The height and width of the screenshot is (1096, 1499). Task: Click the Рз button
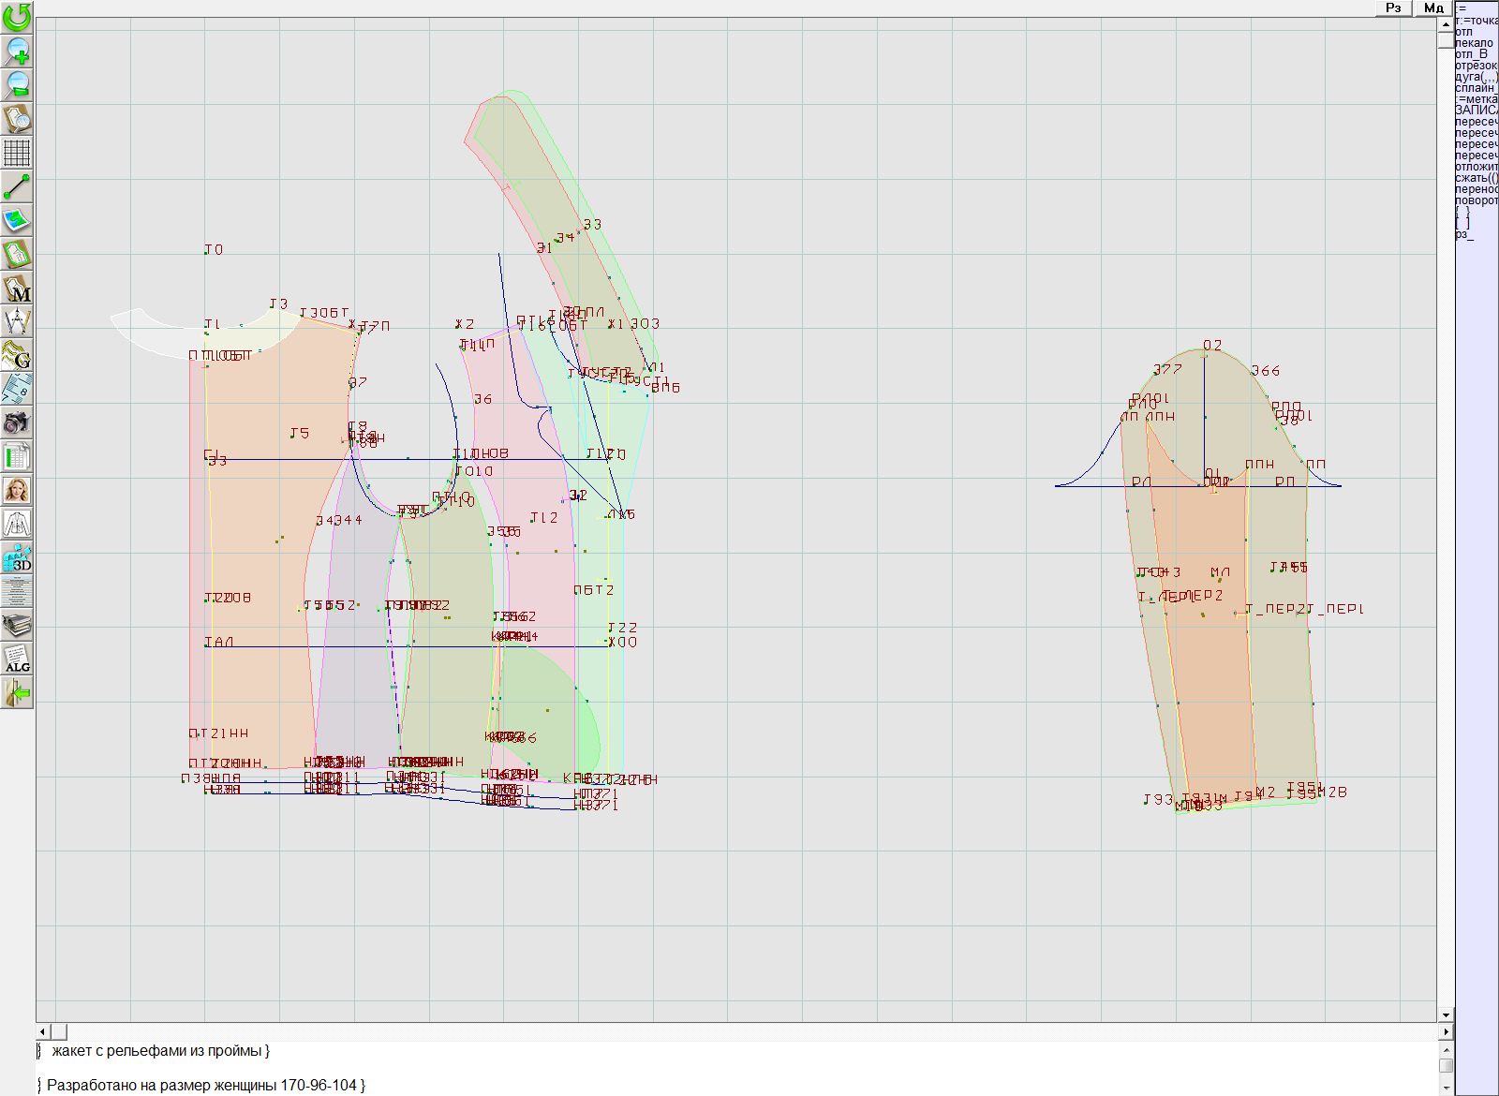pos(1393,7)
